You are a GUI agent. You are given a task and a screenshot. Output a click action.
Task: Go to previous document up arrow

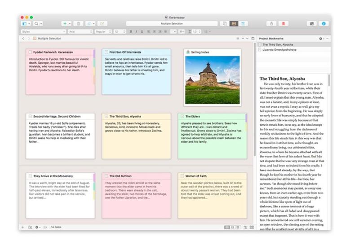pos(243,38)
